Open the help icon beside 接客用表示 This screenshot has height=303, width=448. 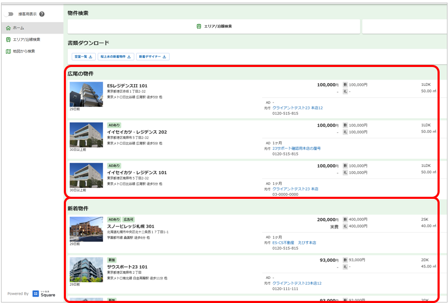[x=42, y=14]
